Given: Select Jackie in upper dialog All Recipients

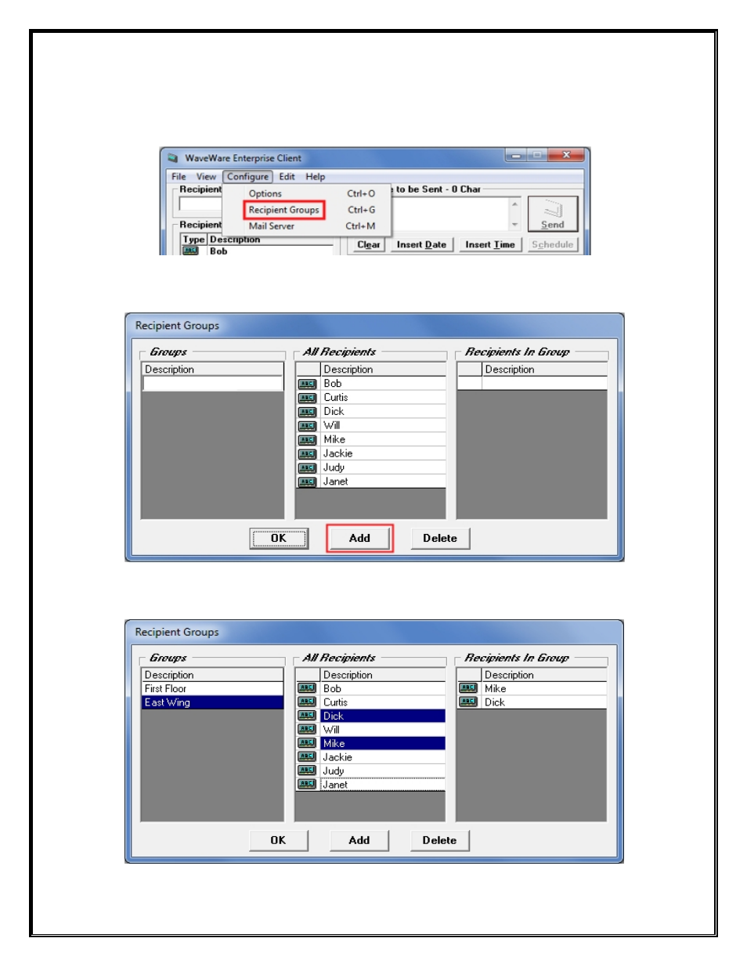Looking at the screenshot, I should point(383,454).
